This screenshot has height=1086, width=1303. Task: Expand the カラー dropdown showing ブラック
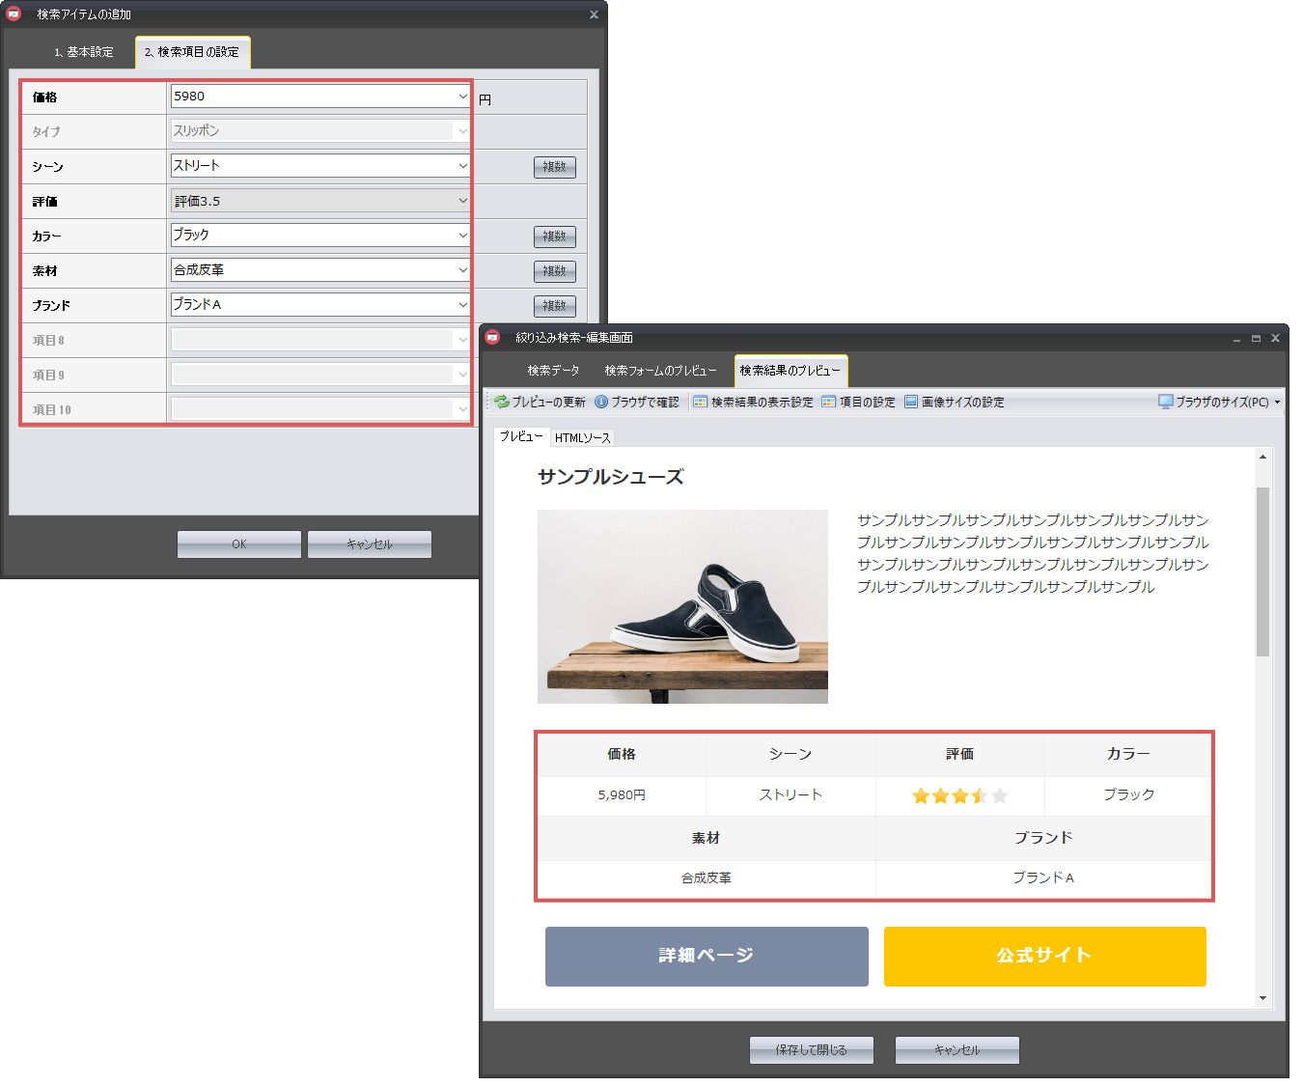coord(462,236)
